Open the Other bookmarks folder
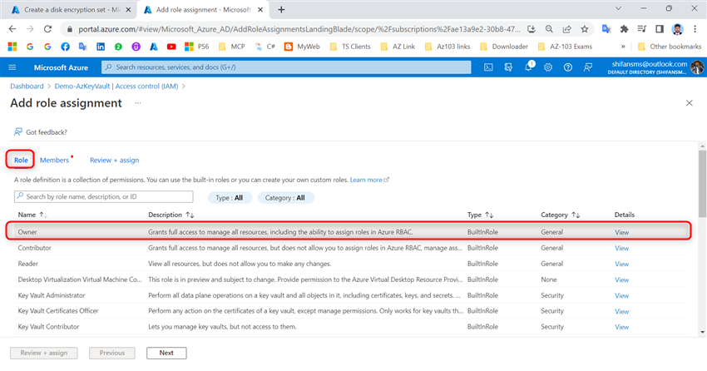Screen dimensions: 707x371 click(x=670, y=47)
